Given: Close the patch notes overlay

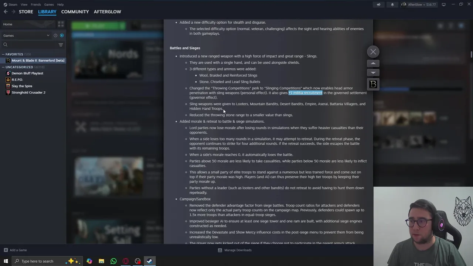Looking at the screenshot, I should (x=373, y=52).
